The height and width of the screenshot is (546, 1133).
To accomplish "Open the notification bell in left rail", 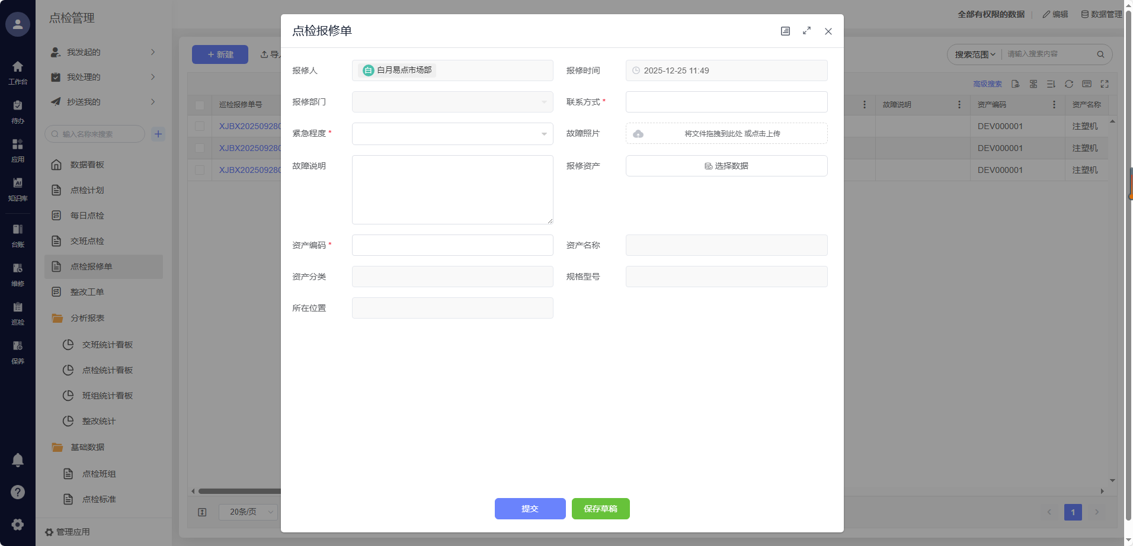I will (x=18, y=460).
